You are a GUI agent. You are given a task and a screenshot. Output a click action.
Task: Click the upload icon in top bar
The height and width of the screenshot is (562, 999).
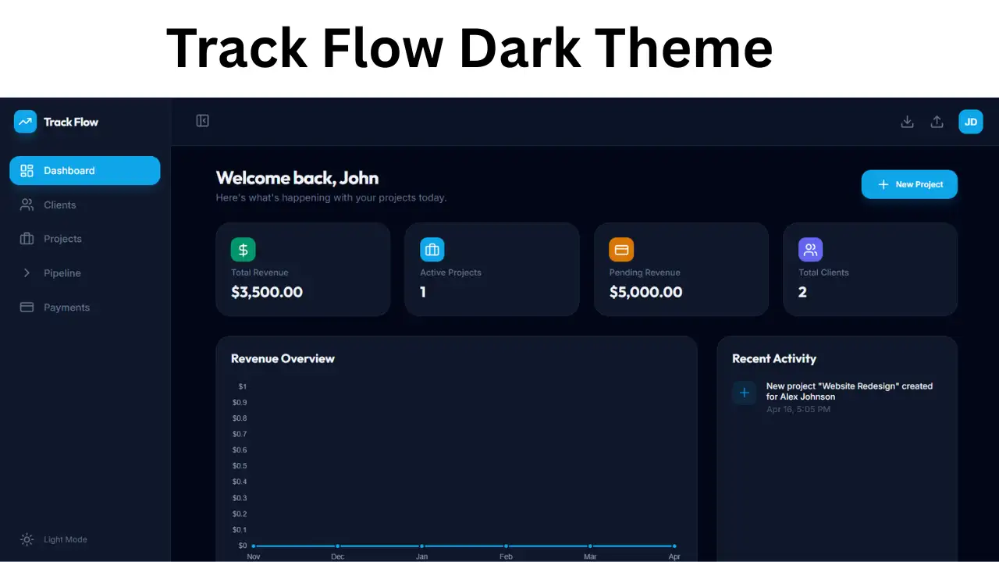pos(937,122)
